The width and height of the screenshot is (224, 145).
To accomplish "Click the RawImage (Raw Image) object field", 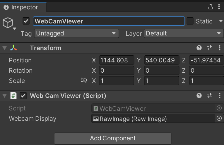I will (153, 119).
